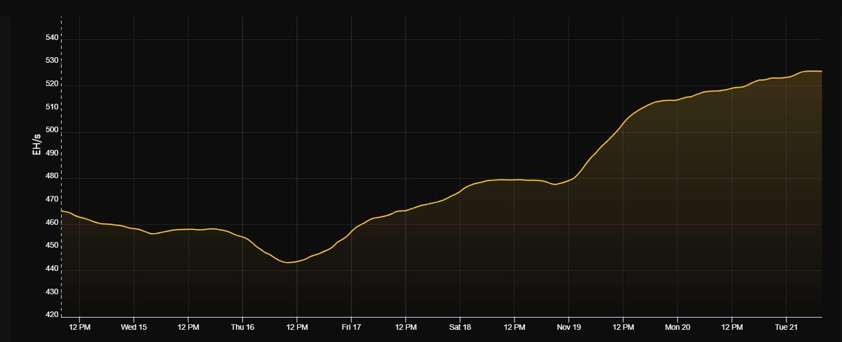
Task: Click the 12 PM label preceding Wed 15
Action: pyautogui.click(x=79, y=328)
